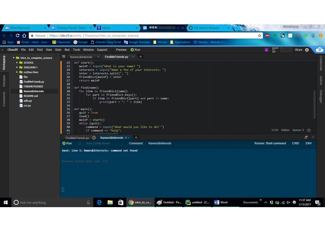Open the File menu

[x=23, y=50]
